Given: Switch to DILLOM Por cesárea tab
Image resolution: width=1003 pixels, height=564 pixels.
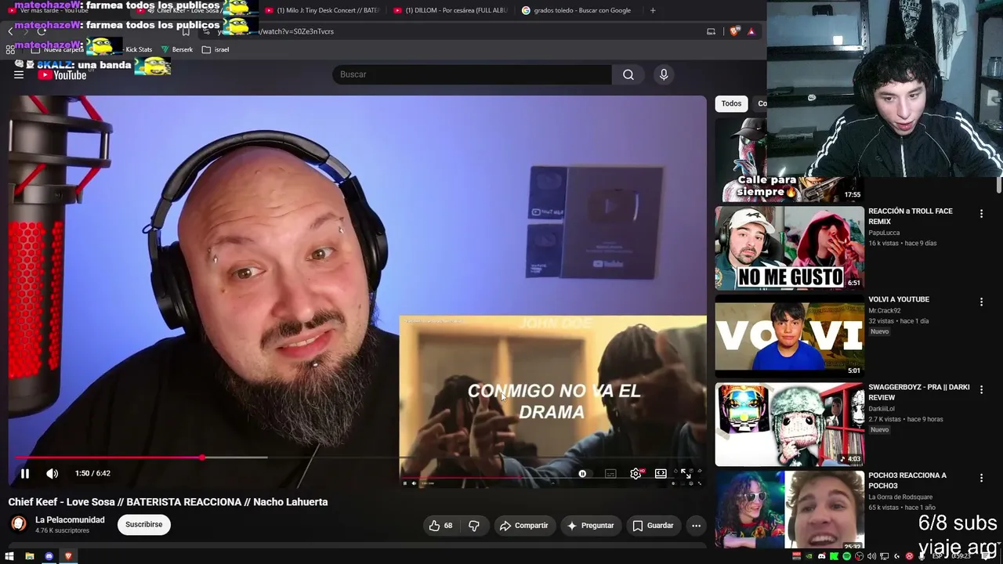Looking at the screenshot, I should point(451,10).
